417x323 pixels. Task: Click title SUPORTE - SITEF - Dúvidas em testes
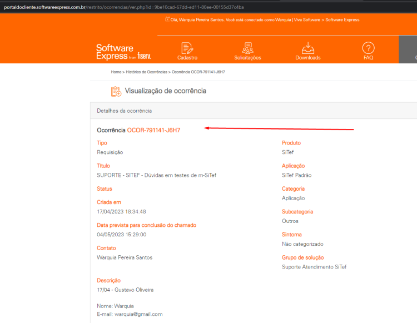(156, 175)
